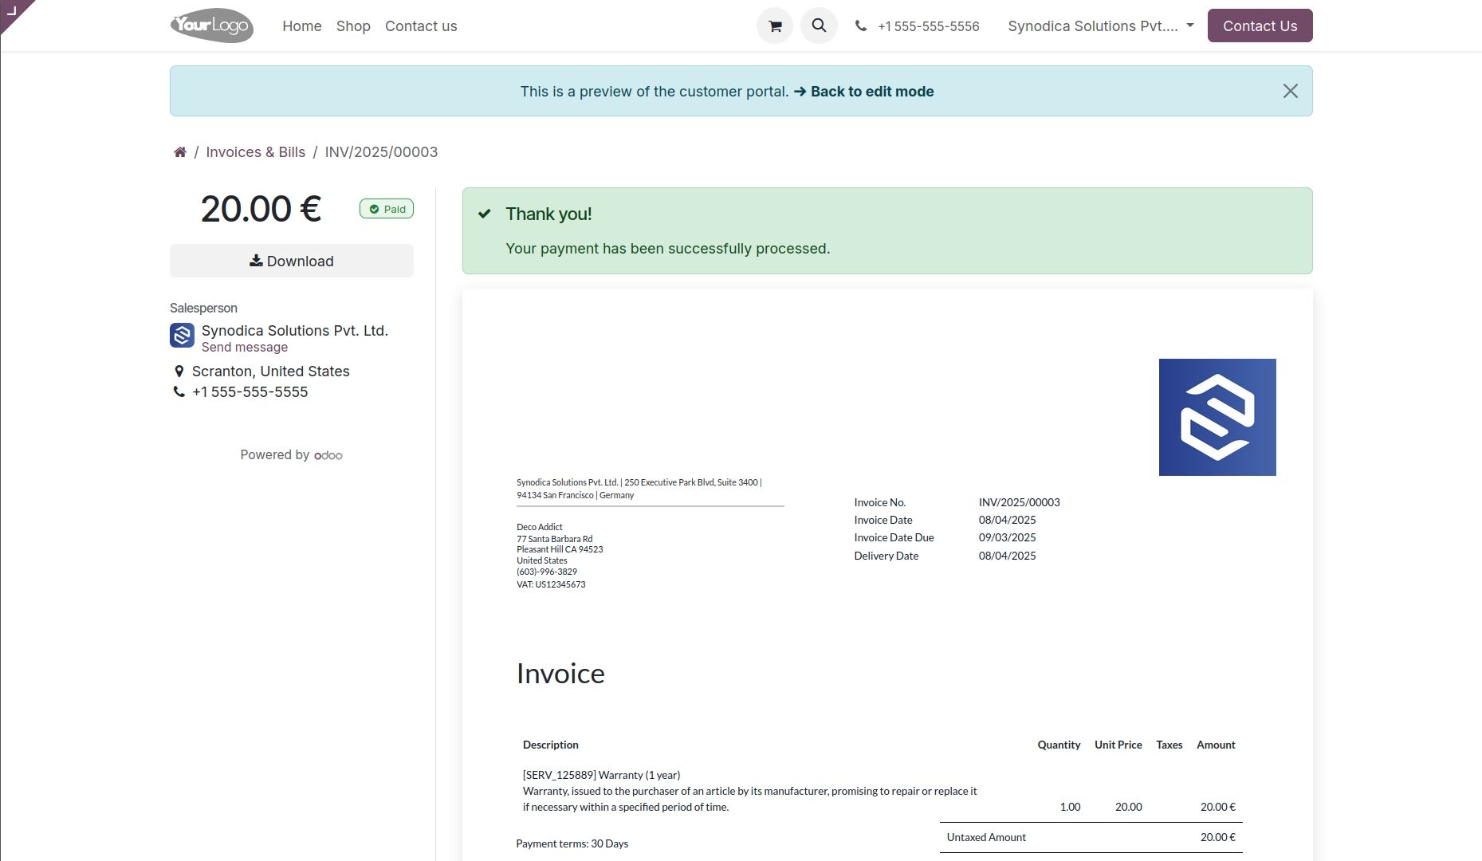The height and width of the screenshot is (861, 1482).
Task: Expand Synodica Solutions user dropdown
Action: click(x=1101, y=26)
